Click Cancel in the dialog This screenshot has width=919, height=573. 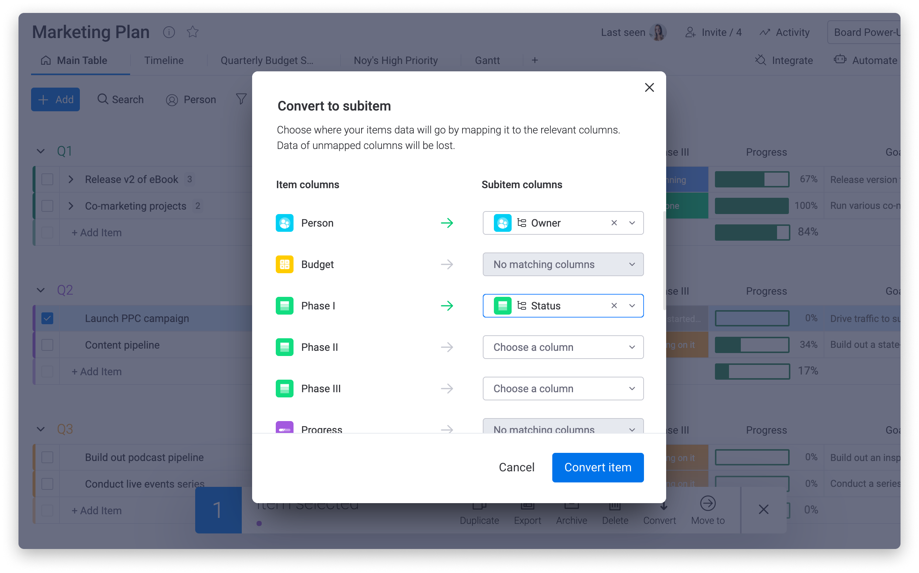tap(516, 467)
